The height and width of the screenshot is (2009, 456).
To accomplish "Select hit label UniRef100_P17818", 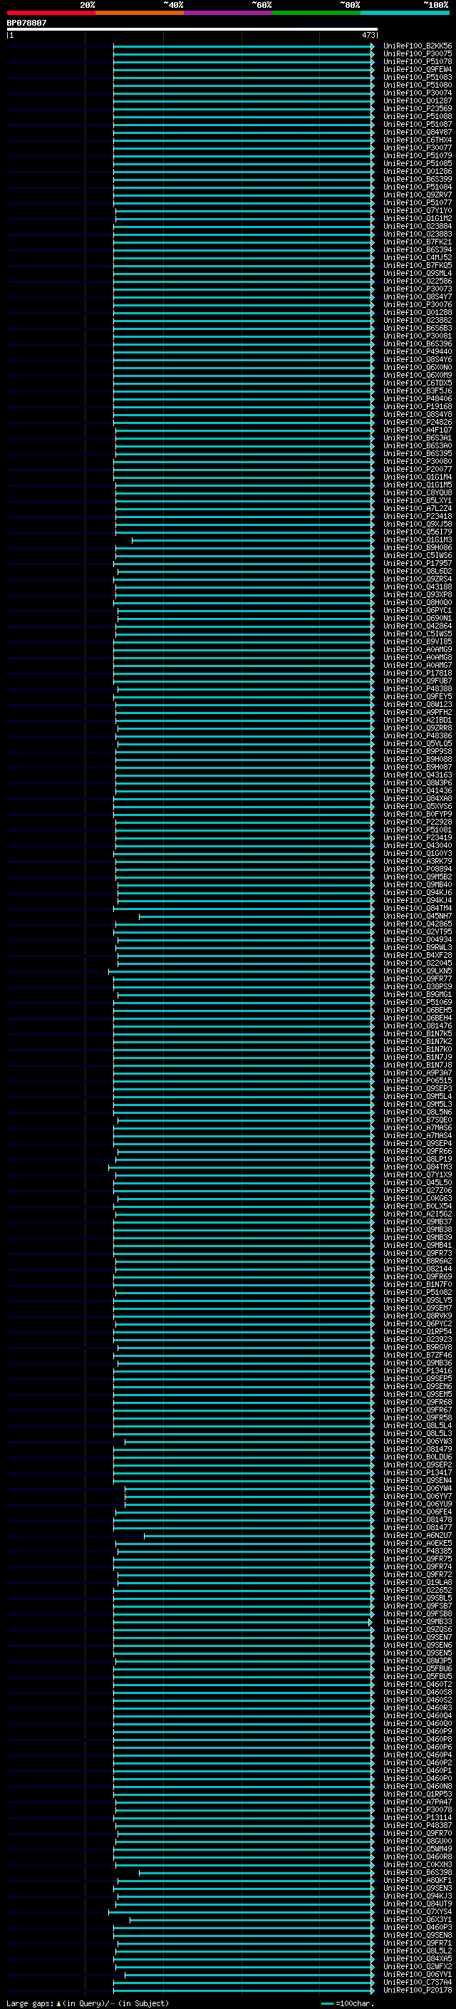I will [417, 673].
